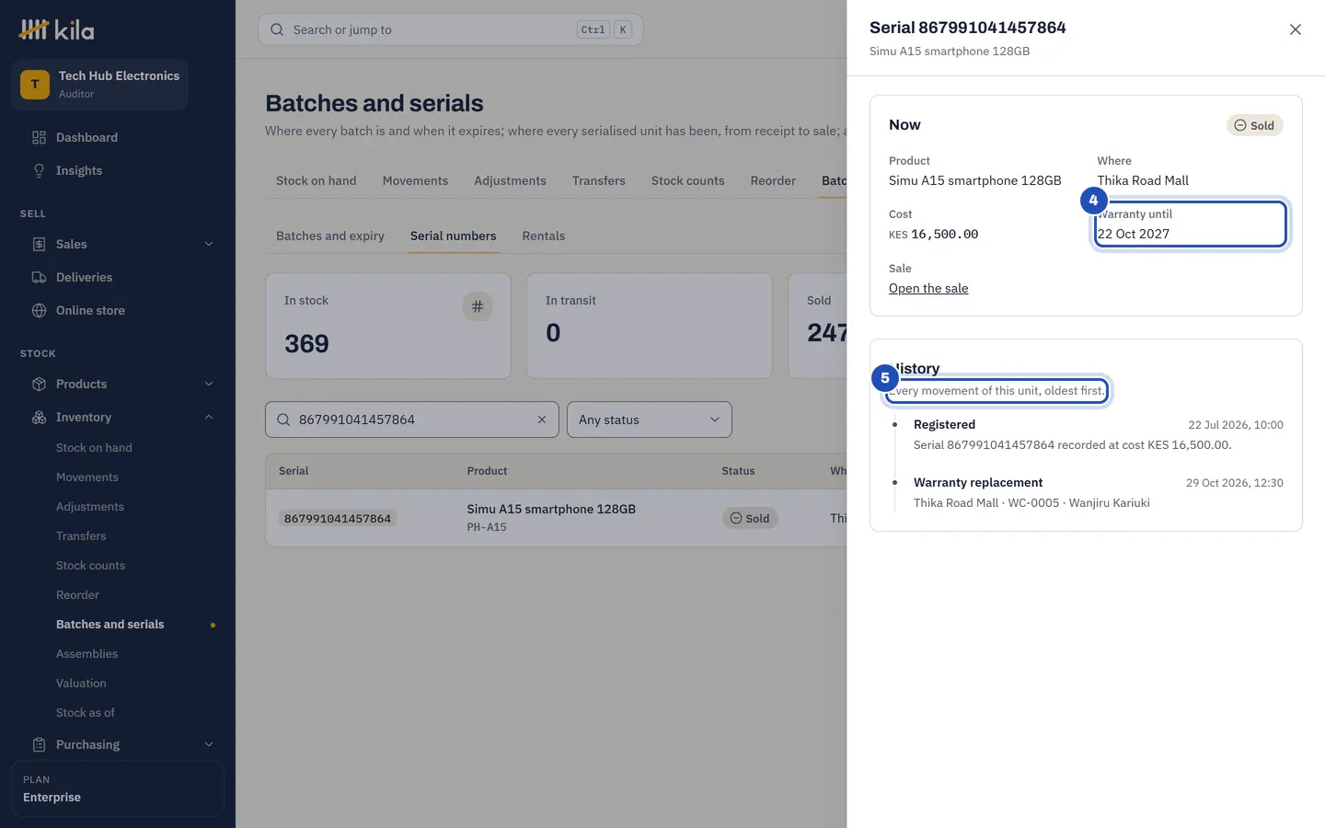Go to Assemblies in sidebar
The image size is (1325, 828).
86,653
